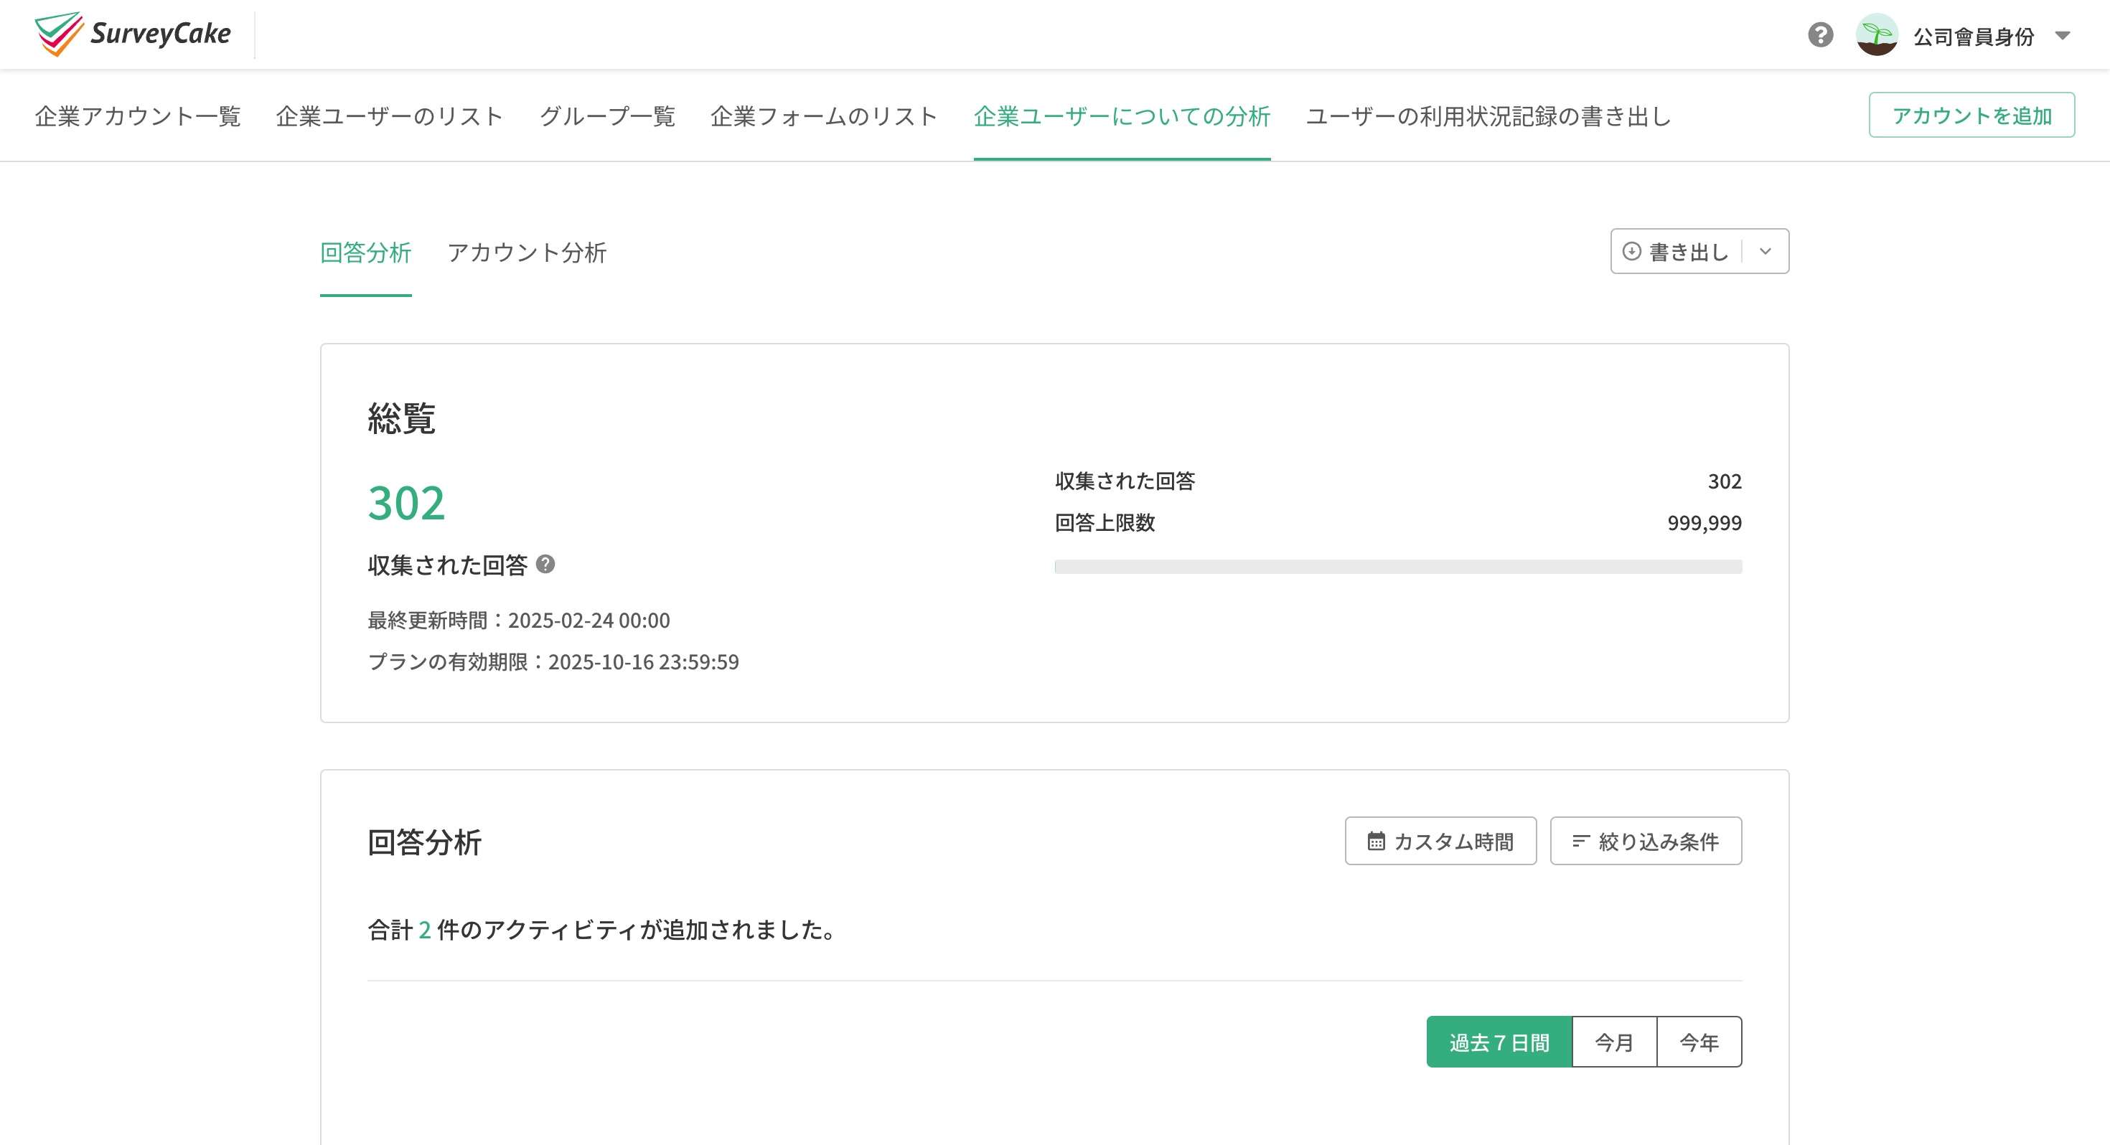Open the 企業アカウント一覧 page

pyautogui.click(x=137, y=116)
